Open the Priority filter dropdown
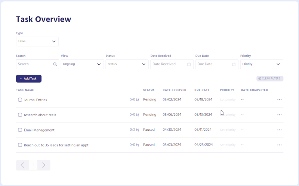The height and width of the screenshot is (186, 299). point(262,64)
